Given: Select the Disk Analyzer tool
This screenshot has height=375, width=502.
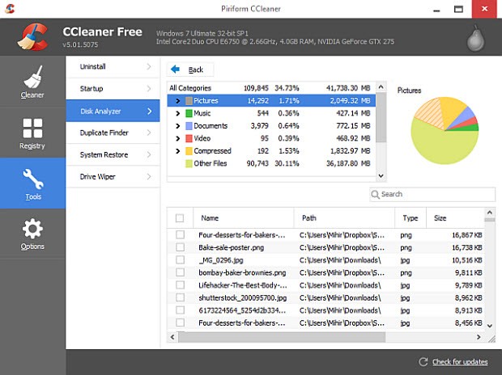Looking at the screenshot, I should click(x=113, y=111).
